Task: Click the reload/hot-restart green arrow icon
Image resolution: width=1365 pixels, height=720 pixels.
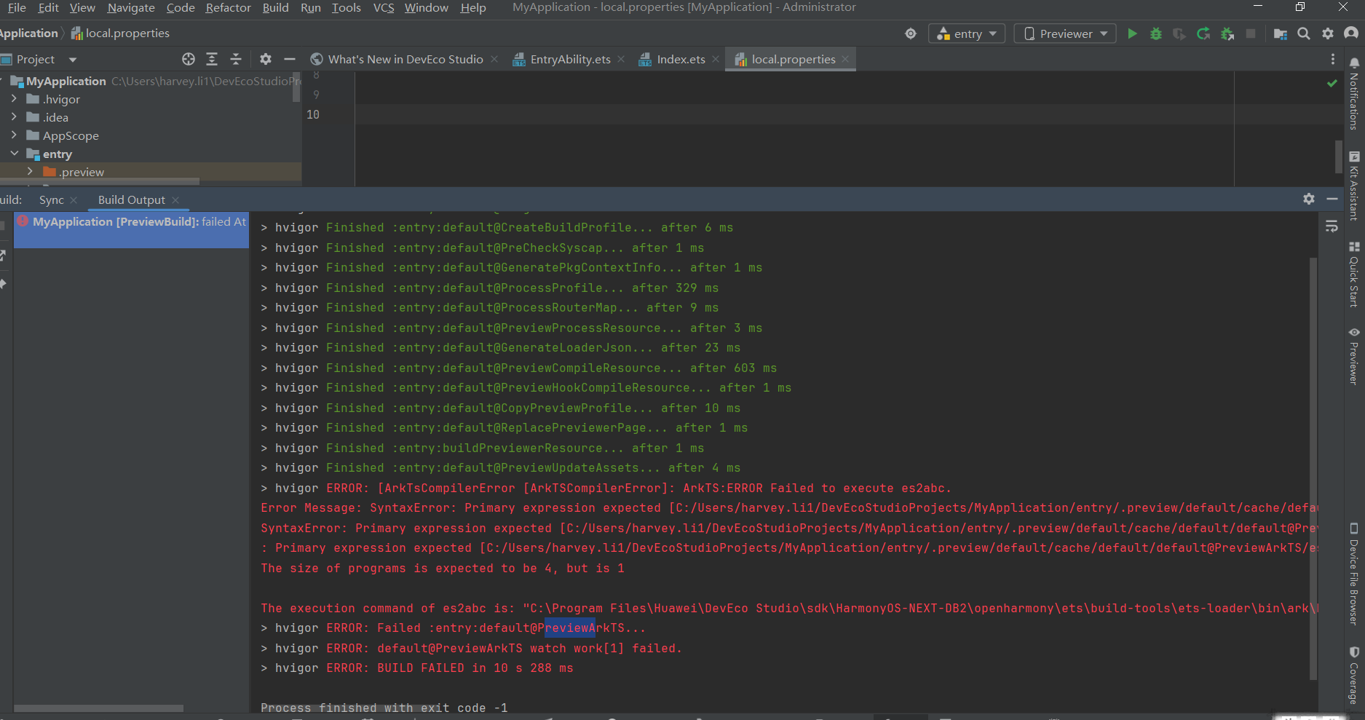Action: pyautogui.click(x=1203, y=33)
